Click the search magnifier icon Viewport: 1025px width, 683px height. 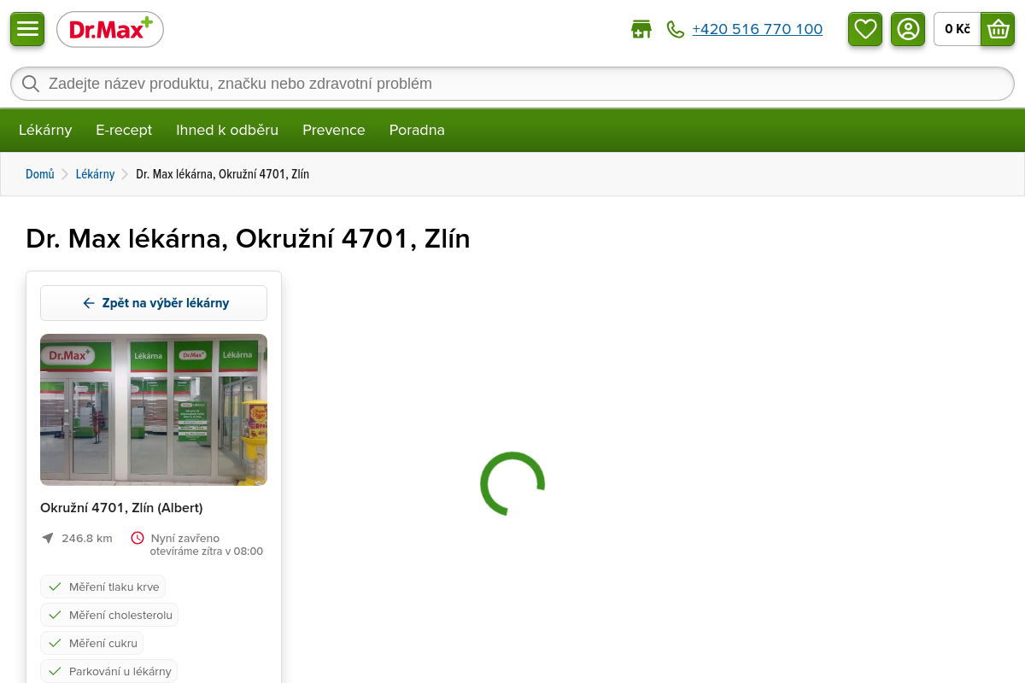[31, 84]
